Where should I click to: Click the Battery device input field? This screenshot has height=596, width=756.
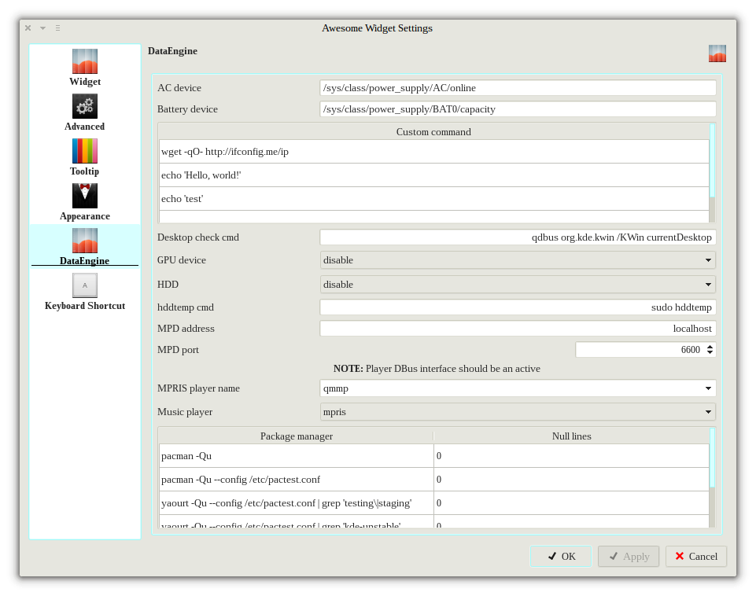(x=518, y=109)
